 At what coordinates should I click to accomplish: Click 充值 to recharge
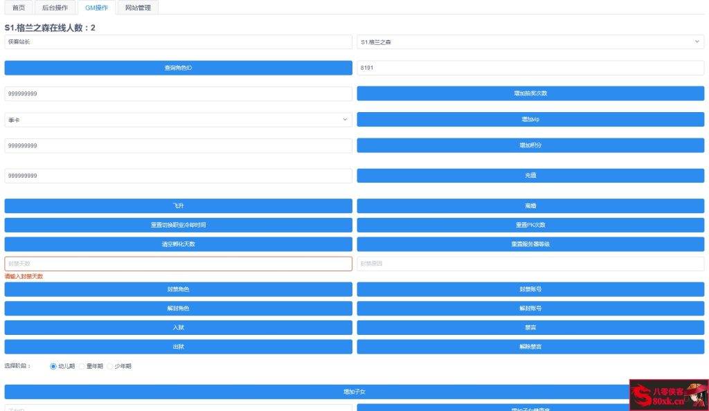click(x=530, y=175)
